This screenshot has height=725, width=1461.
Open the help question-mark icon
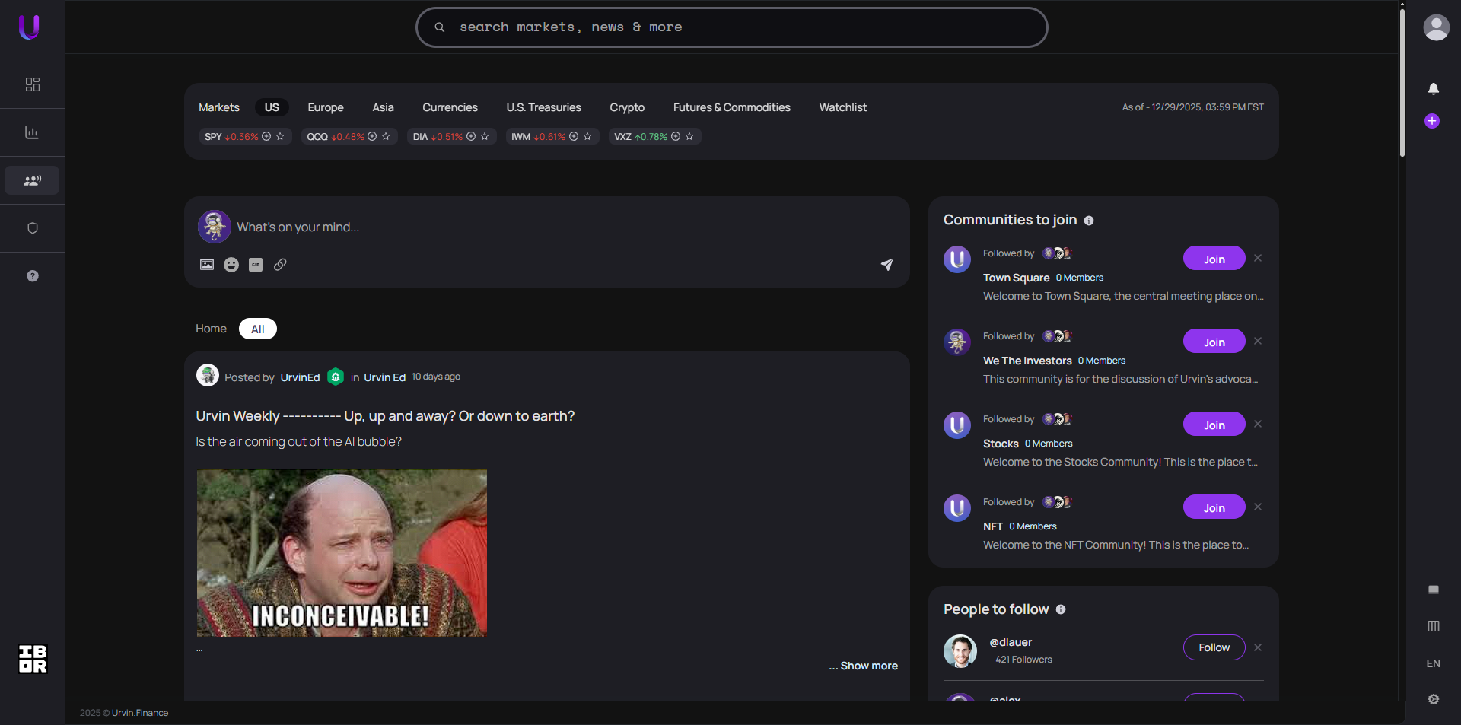pyautogui.click(x=31, y=276)
